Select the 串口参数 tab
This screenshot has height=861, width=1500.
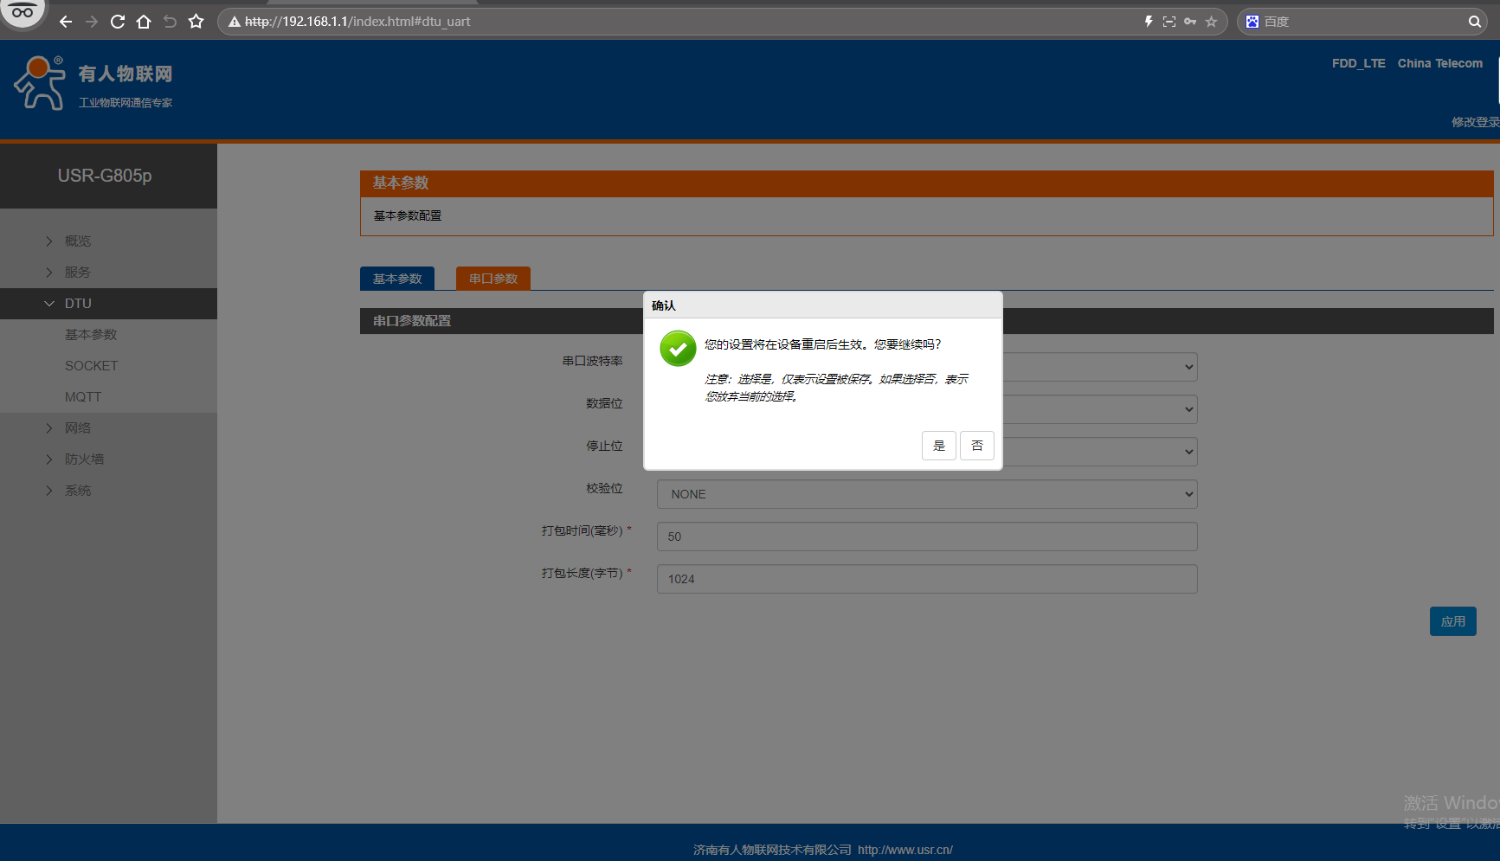click(x=493, y=279)
